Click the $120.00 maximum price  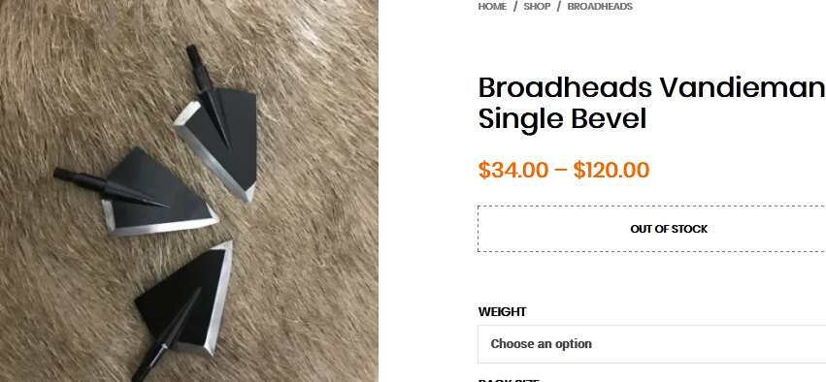point(611,170)
